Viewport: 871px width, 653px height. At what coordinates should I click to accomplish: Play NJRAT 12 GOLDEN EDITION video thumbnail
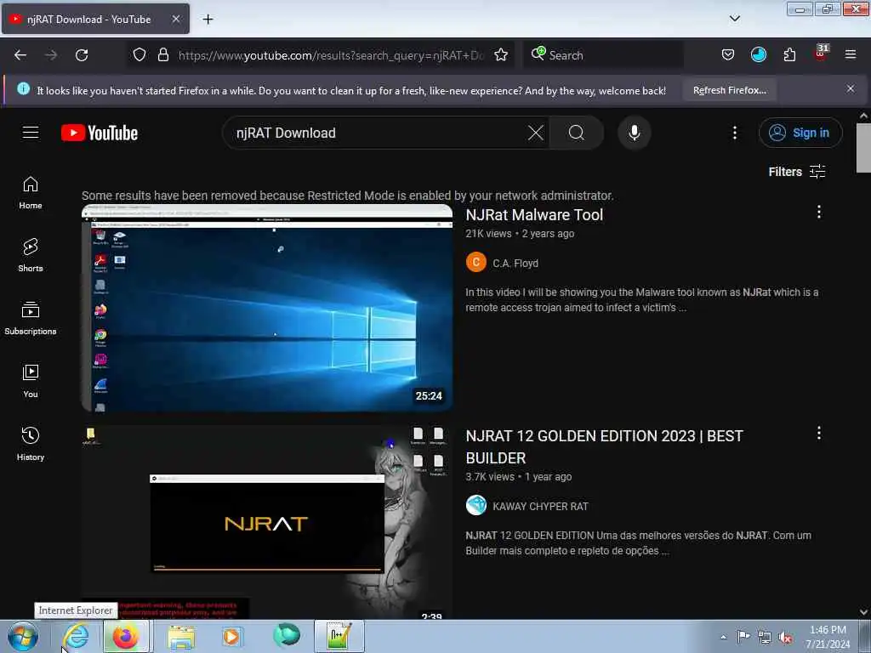[267, 522]
